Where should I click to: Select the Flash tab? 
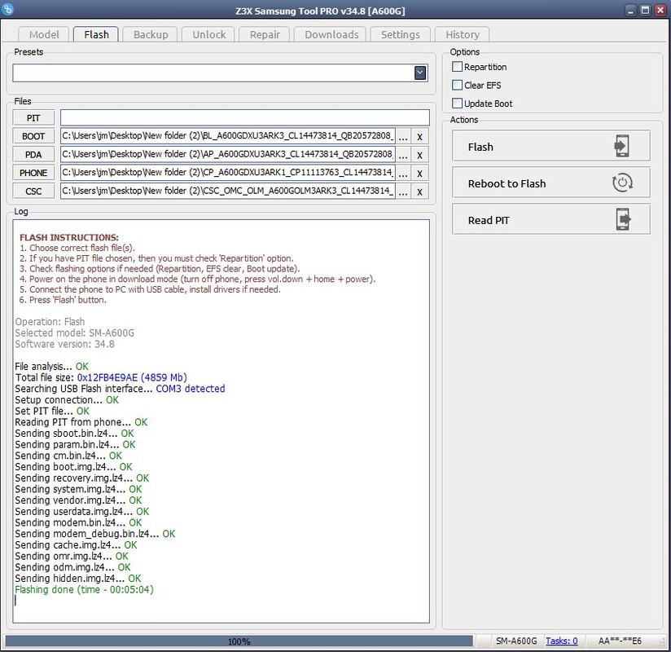[x=96, y=34]
